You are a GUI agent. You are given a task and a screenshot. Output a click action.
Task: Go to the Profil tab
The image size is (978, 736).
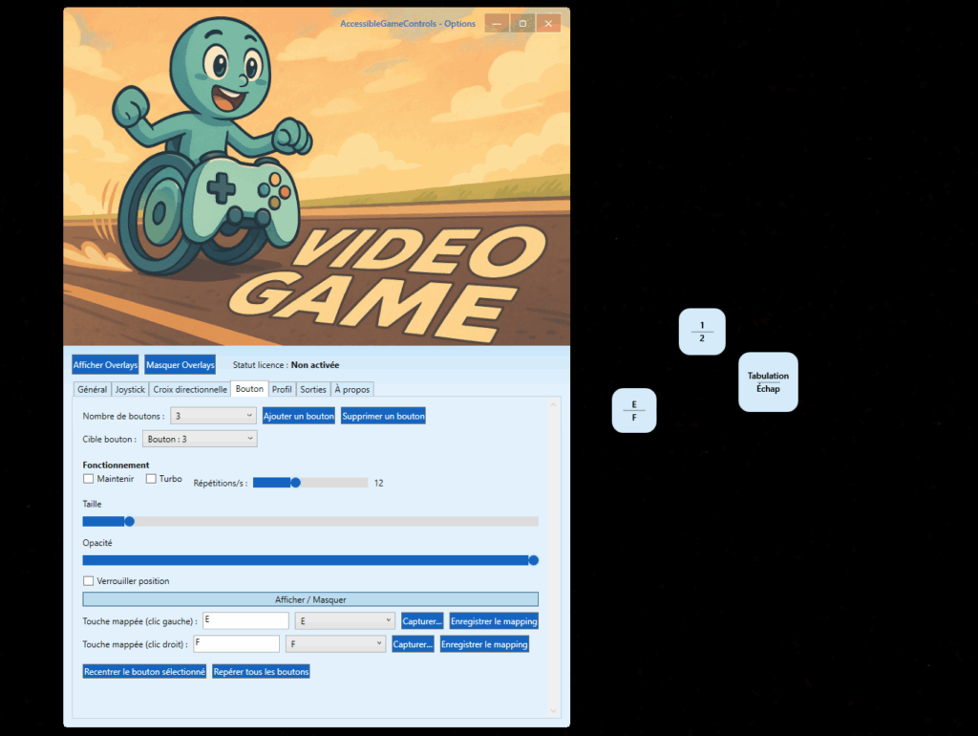(x=282, y=390)
